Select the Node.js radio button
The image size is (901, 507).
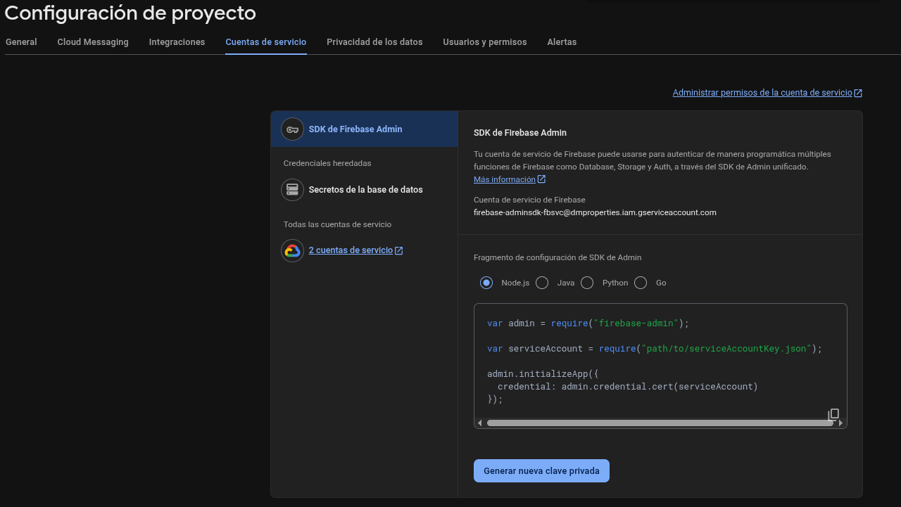[486, 283]
